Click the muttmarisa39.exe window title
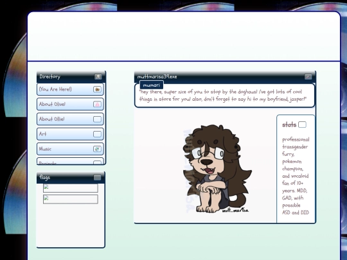Image resolution: width=347 pixels, height=260 pixels. (157, 77)
